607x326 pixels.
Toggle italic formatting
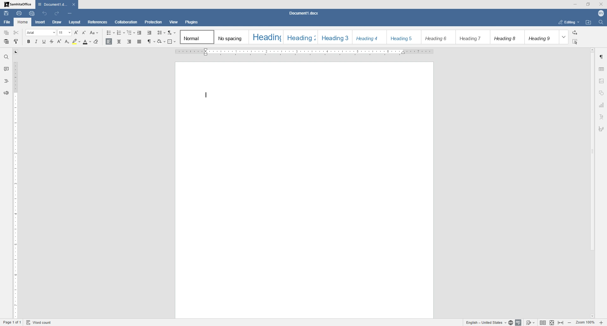pos(36,42)
